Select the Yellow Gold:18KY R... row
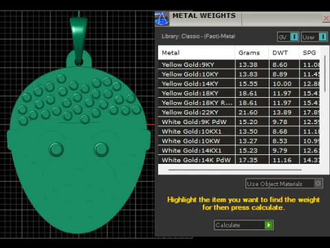The width and height of the screenshot is (330, 248). (x=239, y=103)
